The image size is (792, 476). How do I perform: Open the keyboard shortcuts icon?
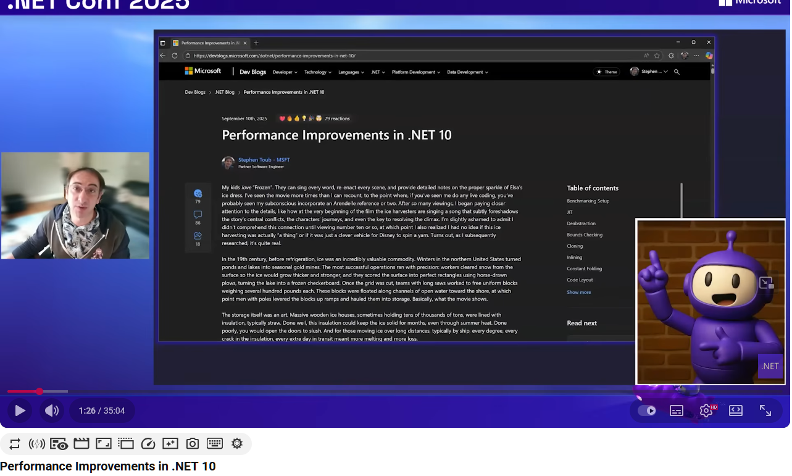coord(215,443)
